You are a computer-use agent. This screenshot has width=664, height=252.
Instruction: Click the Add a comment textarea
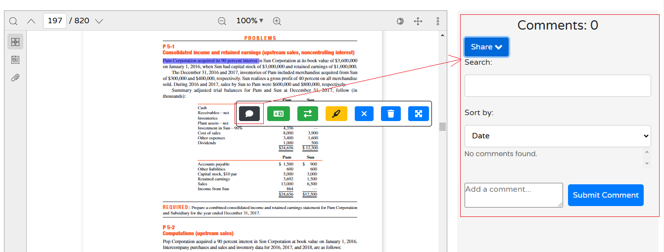(514, 195)
